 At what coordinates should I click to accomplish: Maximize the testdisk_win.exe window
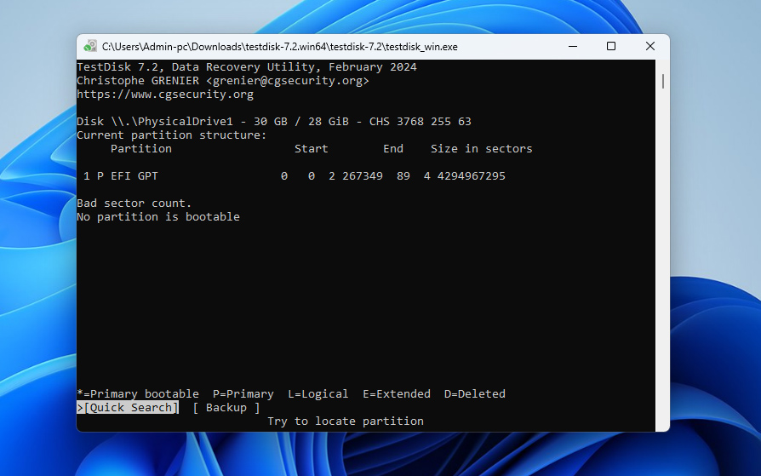pyautogui.click(x=611, y=46)
